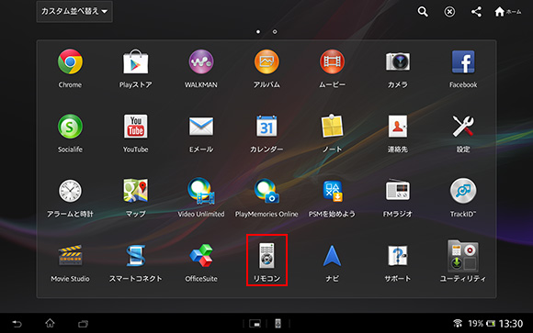Switch to the second app page dot
Viewport: 533px width, 333px height.
point(275,31)
